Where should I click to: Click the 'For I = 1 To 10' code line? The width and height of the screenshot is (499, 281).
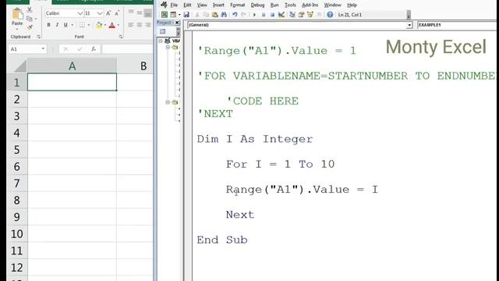coord(280,165)
